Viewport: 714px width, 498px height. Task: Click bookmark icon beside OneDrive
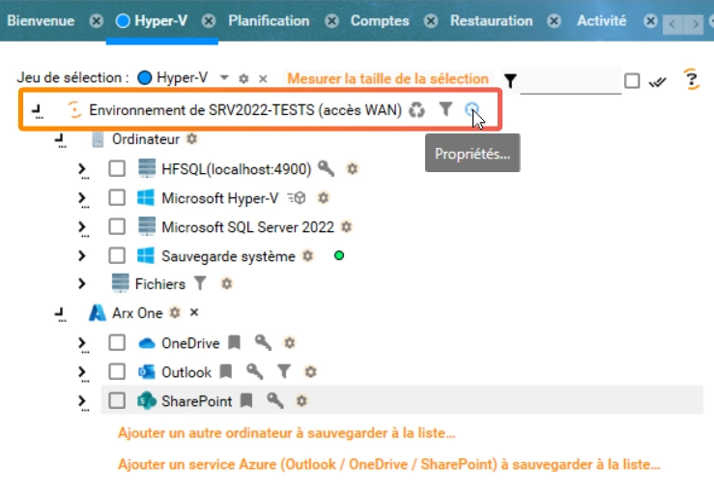pos(233,342)
